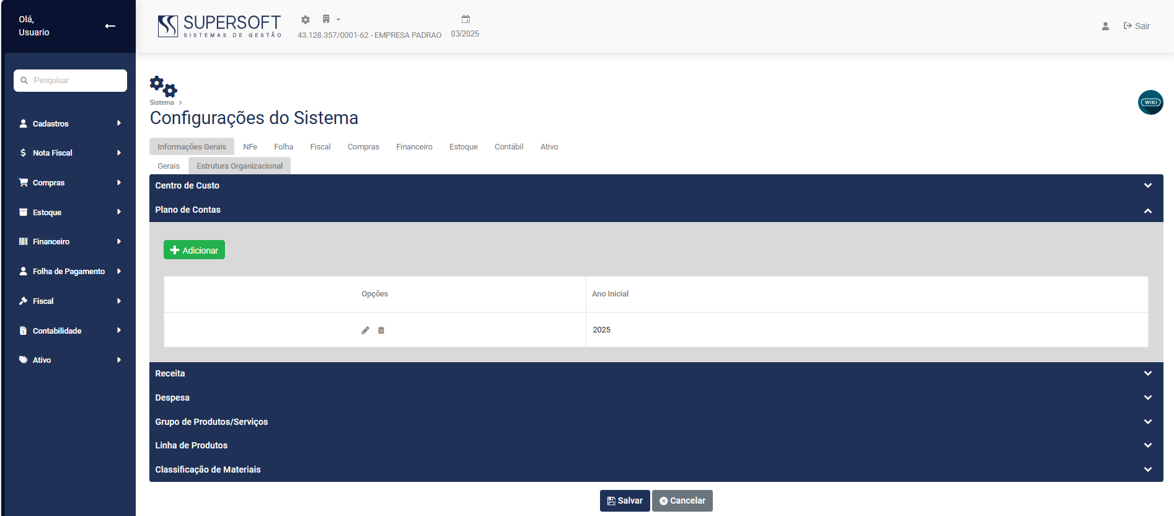Expand the Linha de Produtos section
The width and height of the screenshot is (1174, 516).
coord(656,445)
